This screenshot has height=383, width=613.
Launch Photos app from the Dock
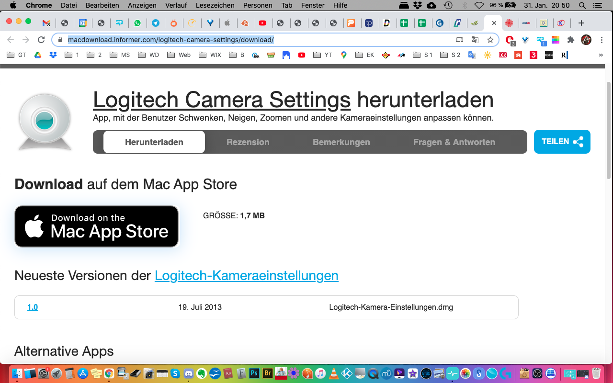(465, 373)
